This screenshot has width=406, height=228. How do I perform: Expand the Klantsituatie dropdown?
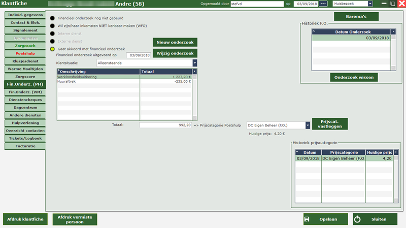coord(195,63)
